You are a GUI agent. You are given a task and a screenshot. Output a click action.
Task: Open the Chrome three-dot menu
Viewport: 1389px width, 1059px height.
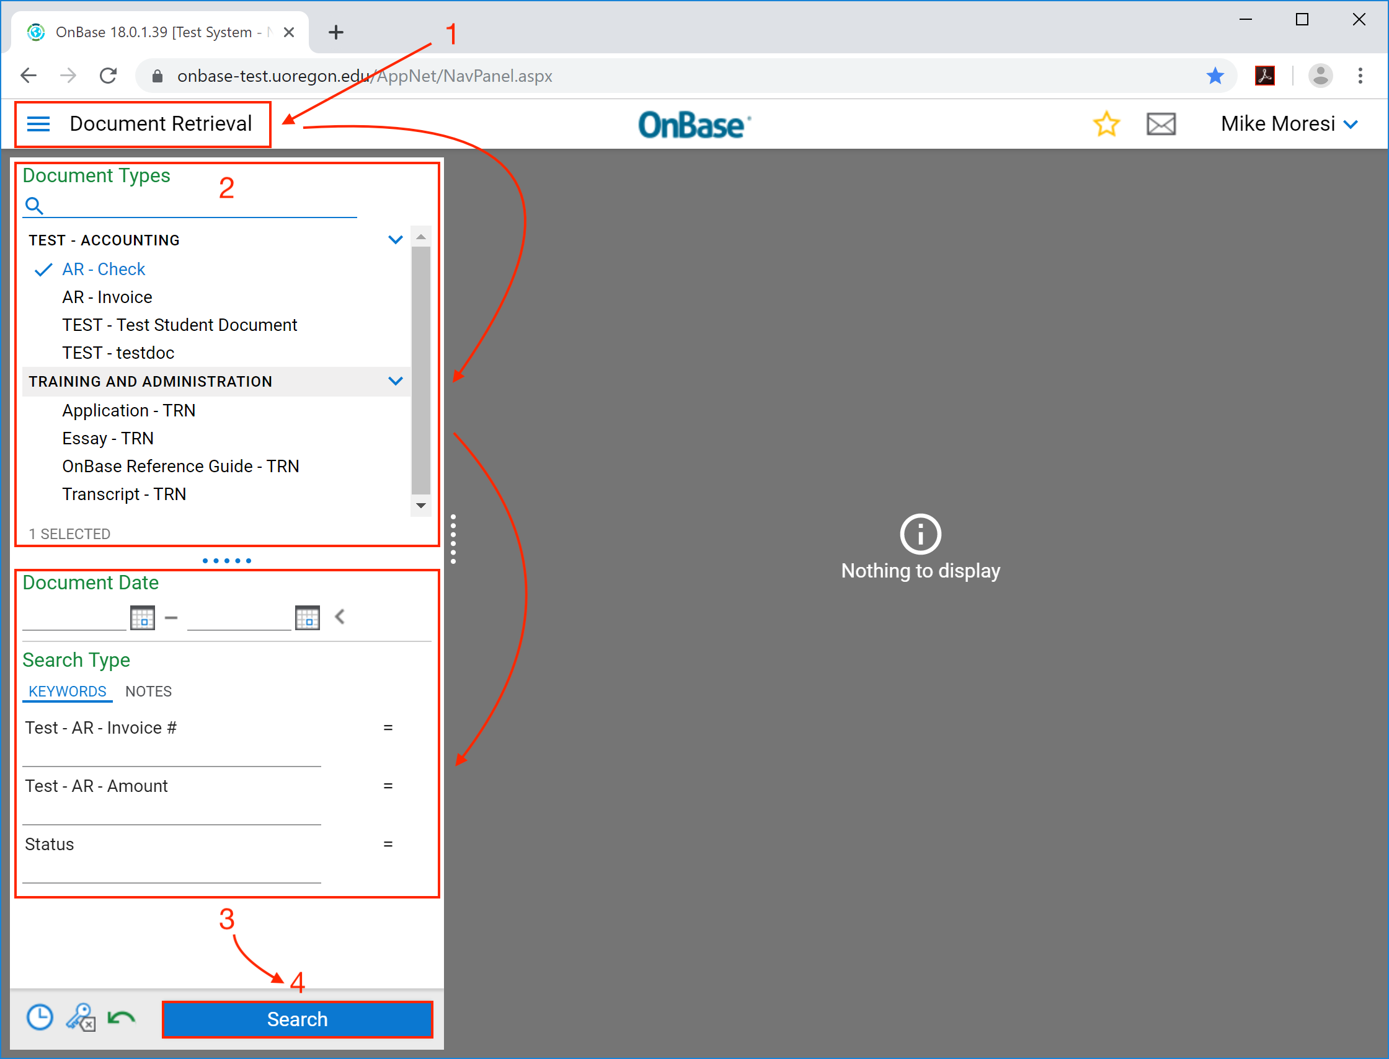click(x=1360, y=76)
